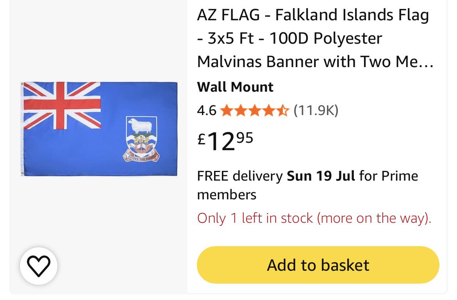The width and height of the screenshot is (457, 300).
Task: Click the half-filled fifth rating star
Action: [x=282, y=111]
